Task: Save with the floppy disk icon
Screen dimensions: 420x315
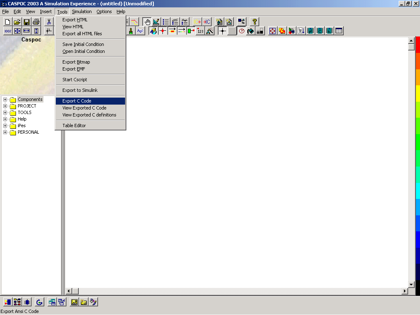Action: (x=27, y=22)
